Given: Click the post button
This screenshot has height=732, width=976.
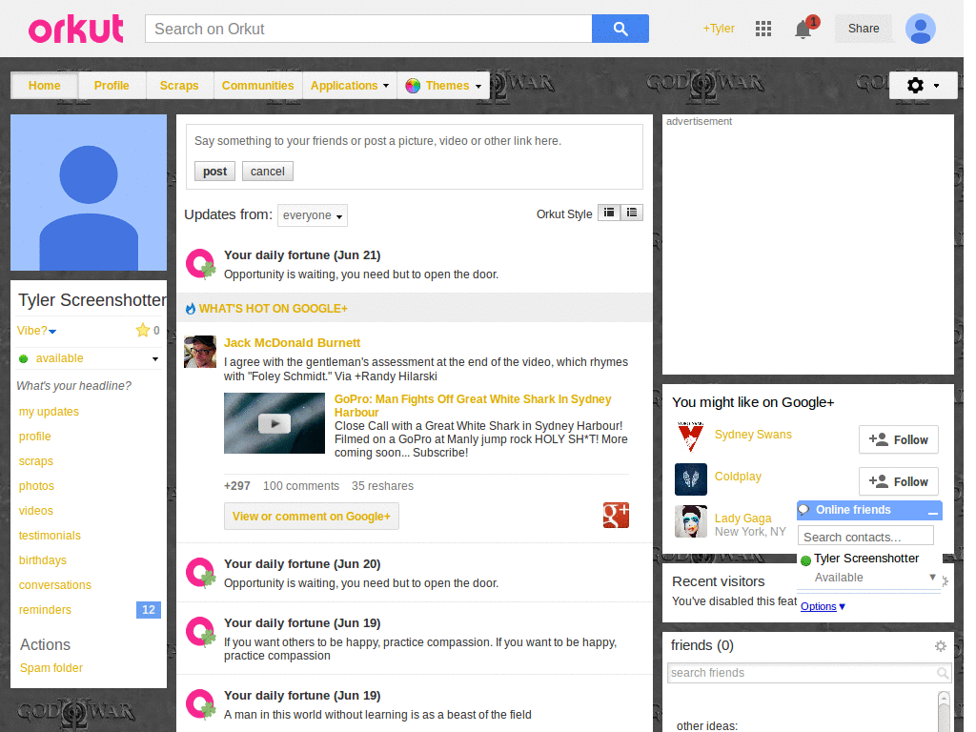Looking at the screenshot, I should [x=214, y=172].
